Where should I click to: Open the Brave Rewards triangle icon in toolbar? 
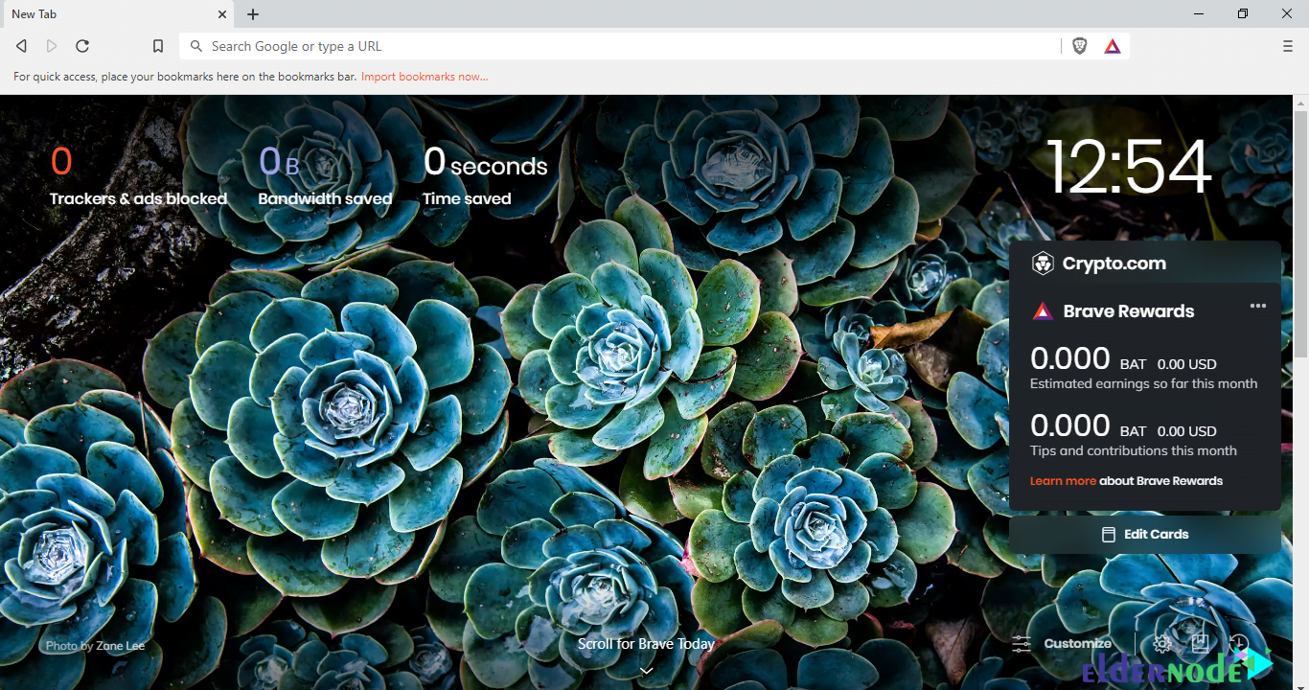(x=1112, y=45)
